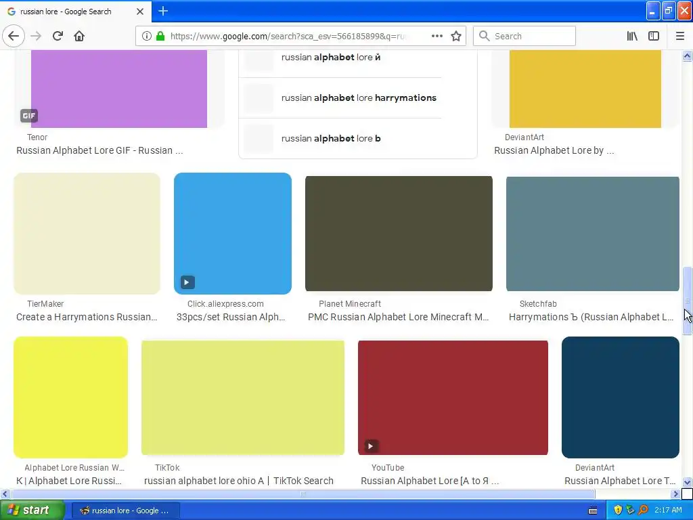The image size is (693, 520).
Task: Open the slate blue Sketchfab thumbnail
Action: [x=593, y=234]
